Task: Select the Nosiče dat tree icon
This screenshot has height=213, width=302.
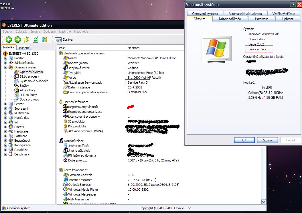Action: point(11,118)
